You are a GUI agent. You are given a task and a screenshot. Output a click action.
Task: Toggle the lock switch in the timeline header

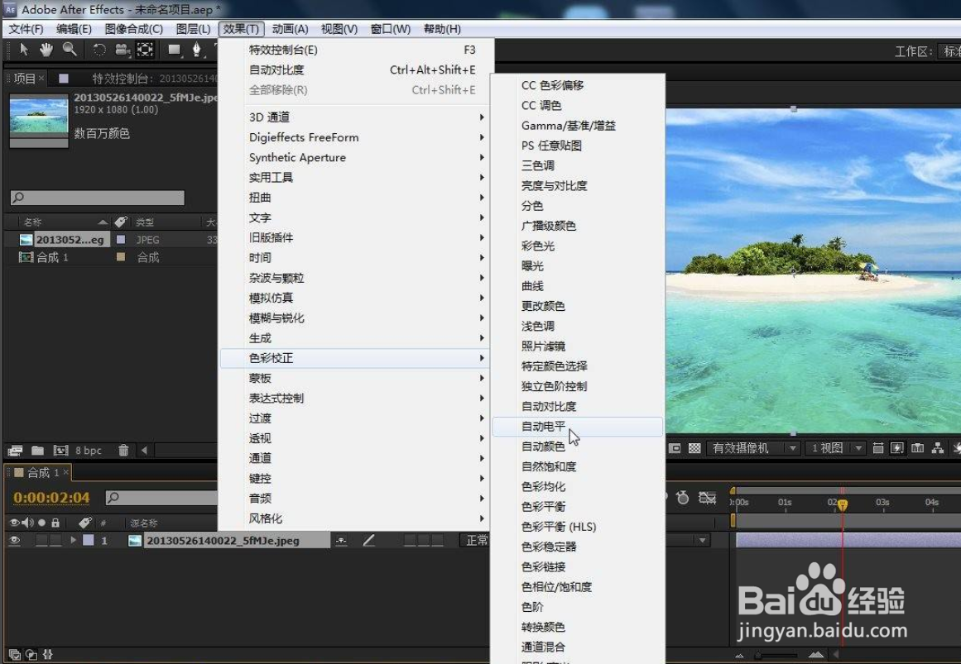tap(56, 523)
